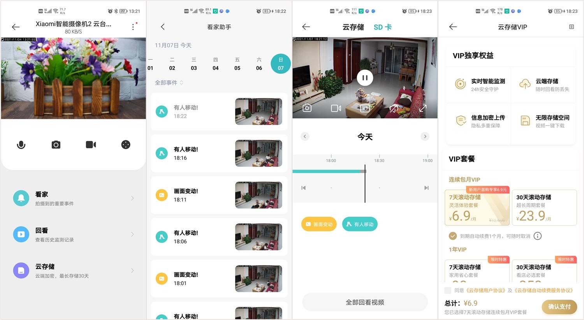Image resolution: width=584 pixels, height=320 pixels.
Task: Toggle muted sound icon on playback video
Action: [x=394, y=108]
